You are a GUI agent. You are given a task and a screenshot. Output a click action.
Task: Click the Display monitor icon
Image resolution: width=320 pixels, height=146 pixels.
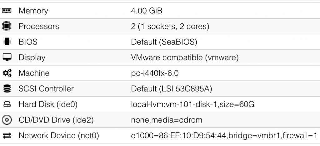click(7, 58)
